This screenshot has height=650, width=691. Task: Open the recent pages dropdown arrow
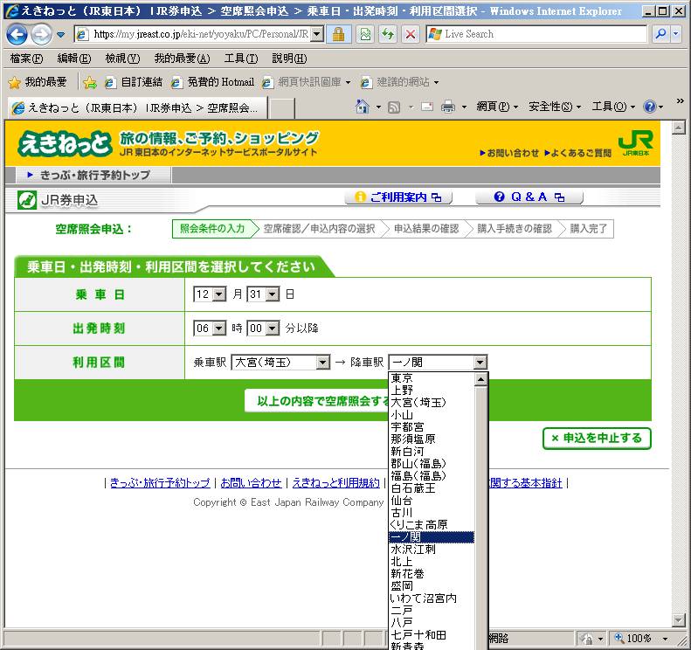click(x=61, y=34)
